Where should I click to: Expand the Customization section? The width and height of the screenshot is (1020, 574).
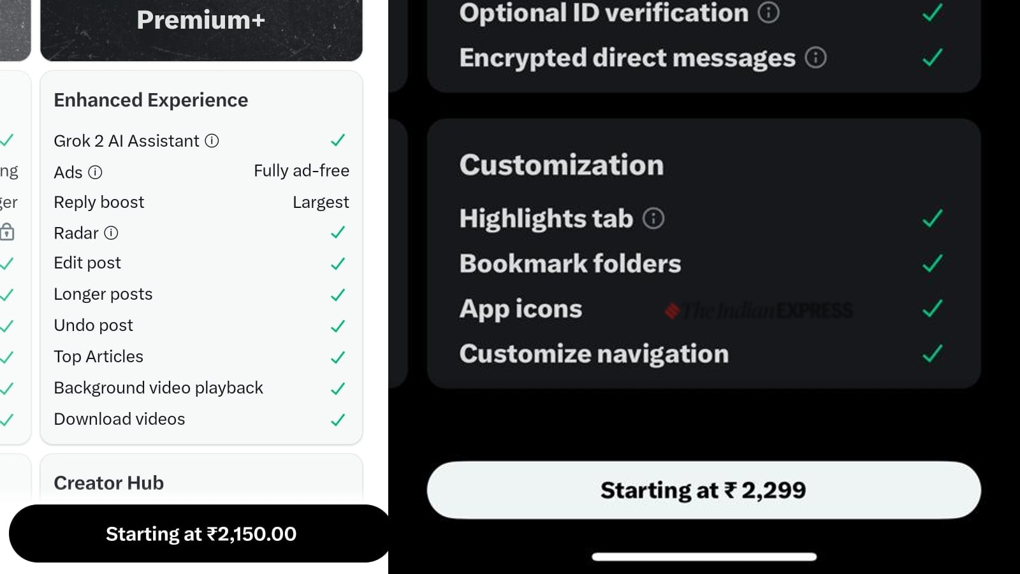click(x=562, y=165)
